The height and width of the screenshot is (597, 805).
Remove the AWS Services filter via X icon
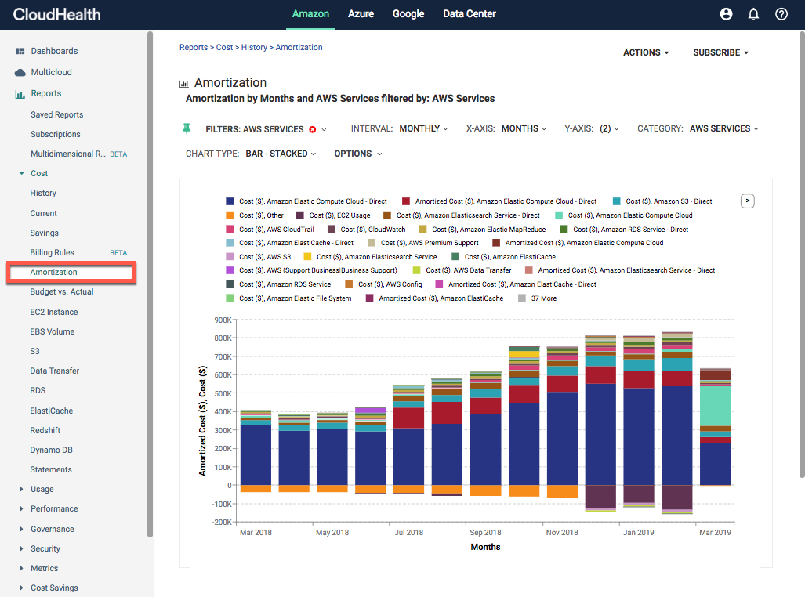click(x=314, y=129)
